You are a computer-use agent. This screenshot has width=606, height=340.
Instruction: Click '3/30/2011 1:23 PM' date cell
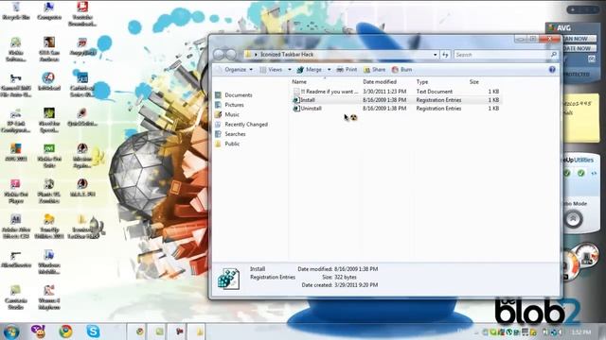(x=384, y=92)
